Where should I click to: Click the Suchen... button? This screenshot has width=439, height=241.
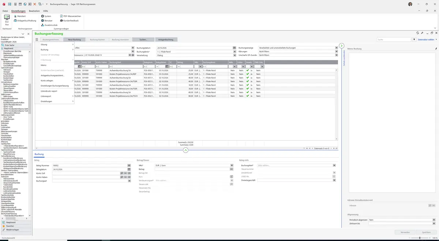[x=143, y=39]
